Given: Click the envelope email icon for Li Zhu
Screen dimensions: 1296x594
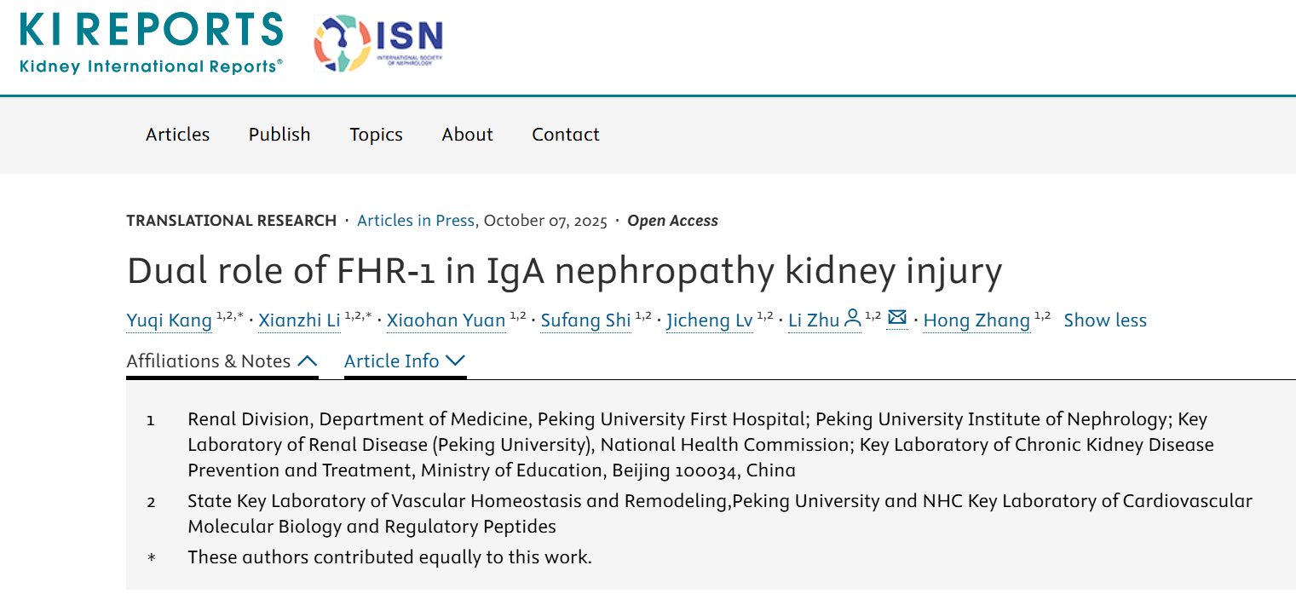Looking at the screenshot, I should (x=897, y=318).
